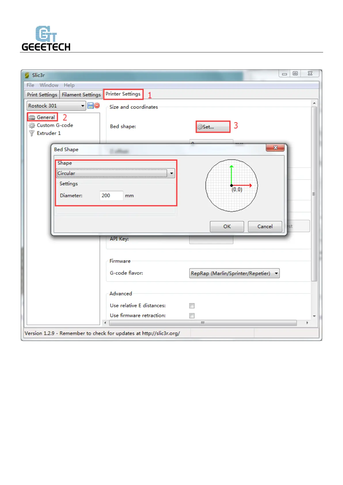Image resolution: width=343 pixels, height=485 pixels.
Task: Open the File menu
Action: 30,85
